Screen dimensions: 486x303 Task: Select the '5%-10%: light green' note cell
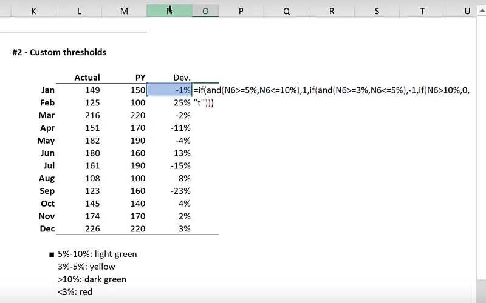click(x=97, y=254)
